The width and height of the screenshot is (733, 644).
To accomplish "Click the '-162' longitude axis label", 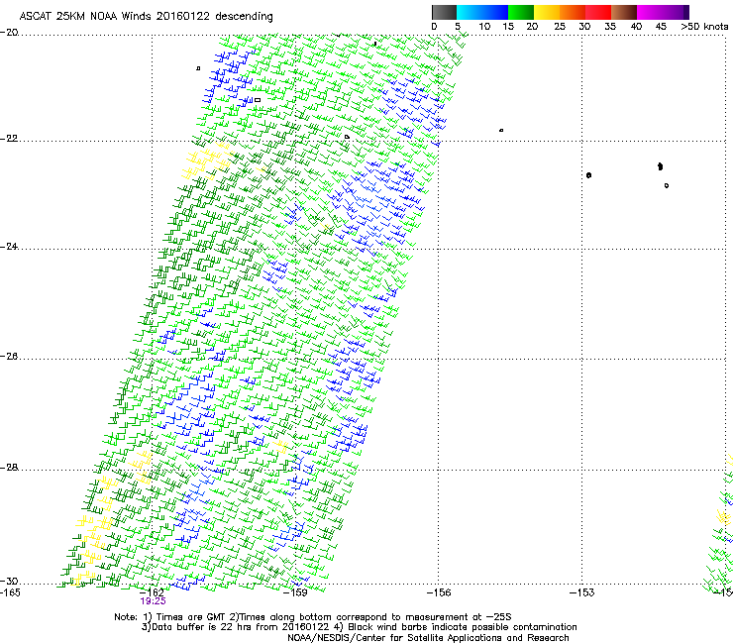I will tap(152, 592).
